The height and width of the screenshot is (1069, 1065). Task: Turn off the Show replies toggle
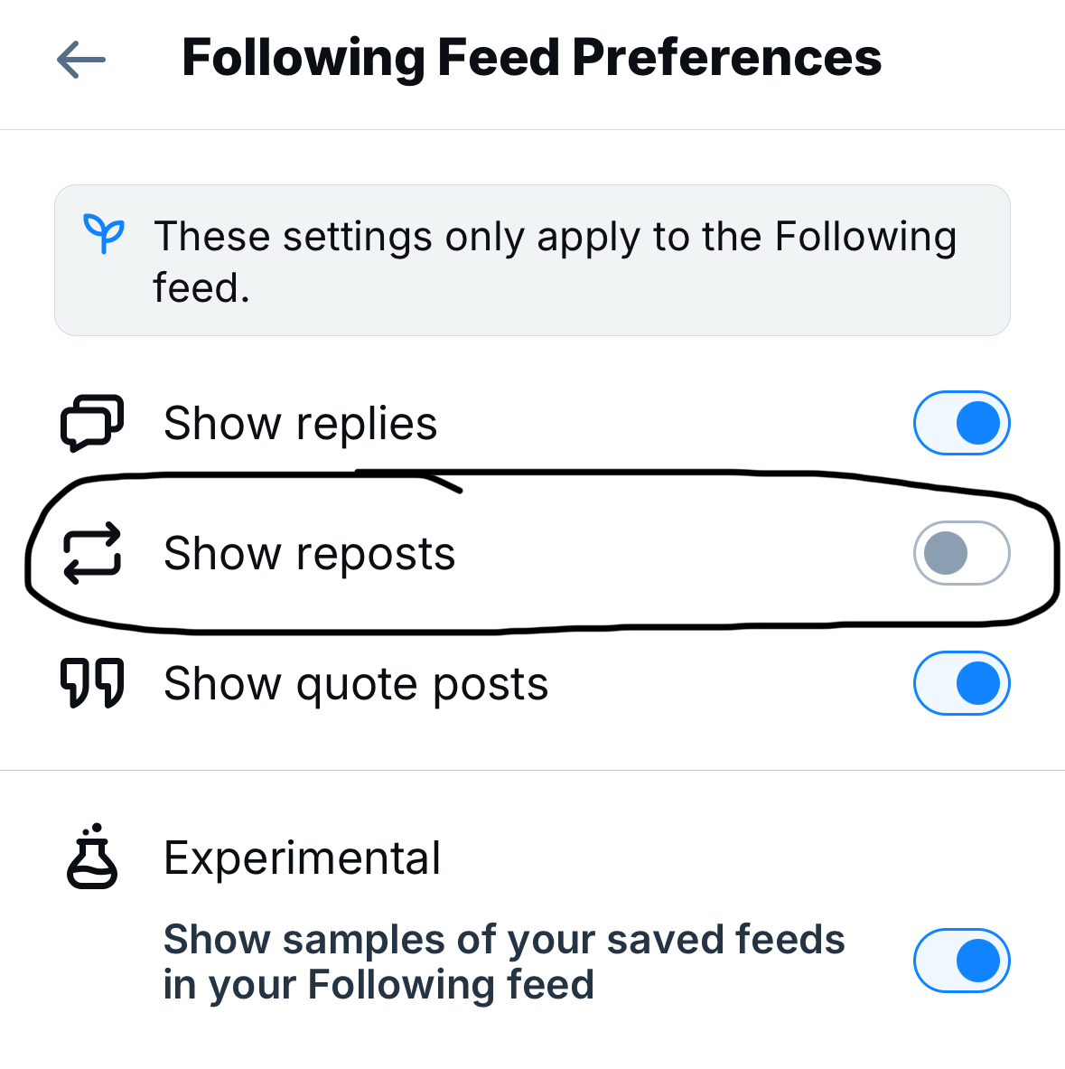[x=961, y=423]
